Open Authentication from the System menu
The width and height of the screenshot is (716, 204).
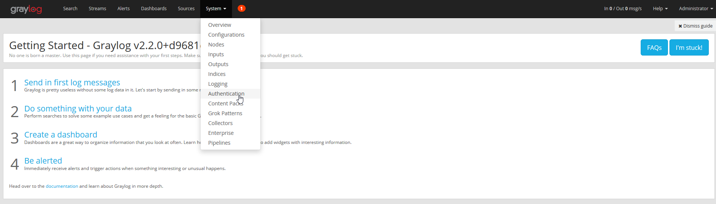click(x=230, y=94)
